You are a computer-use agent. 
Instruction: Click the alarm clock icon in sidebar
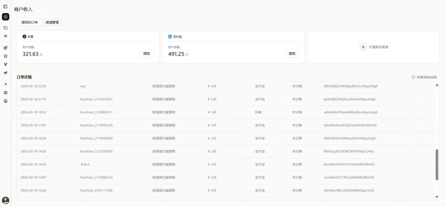pyautogui.click(x=5, y=56)
